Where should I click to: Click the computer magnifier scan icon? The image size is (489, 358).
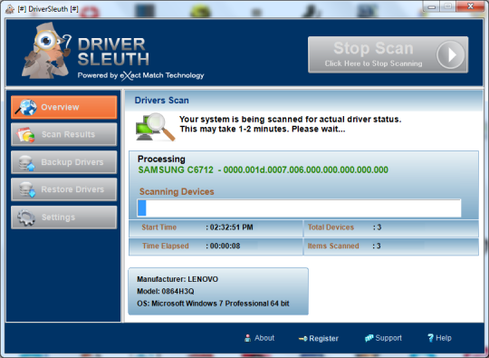click(155, 127)
